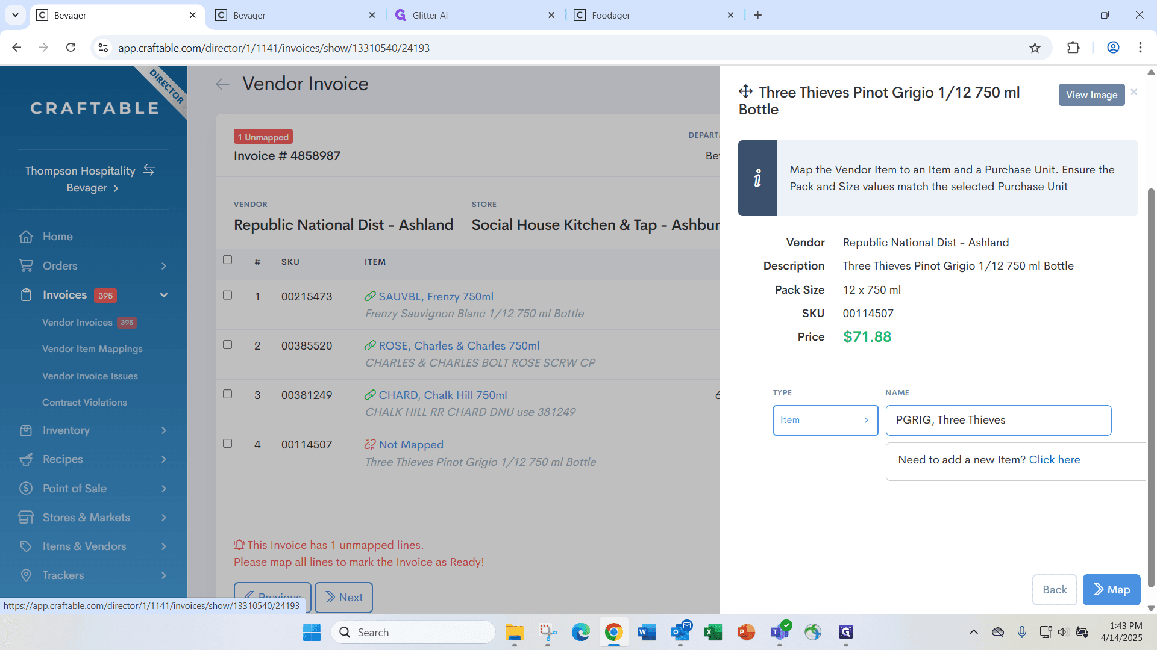Screen dimensions: 1157x650
Task: Expand the Inventory menu chevron
Action: 164,430
